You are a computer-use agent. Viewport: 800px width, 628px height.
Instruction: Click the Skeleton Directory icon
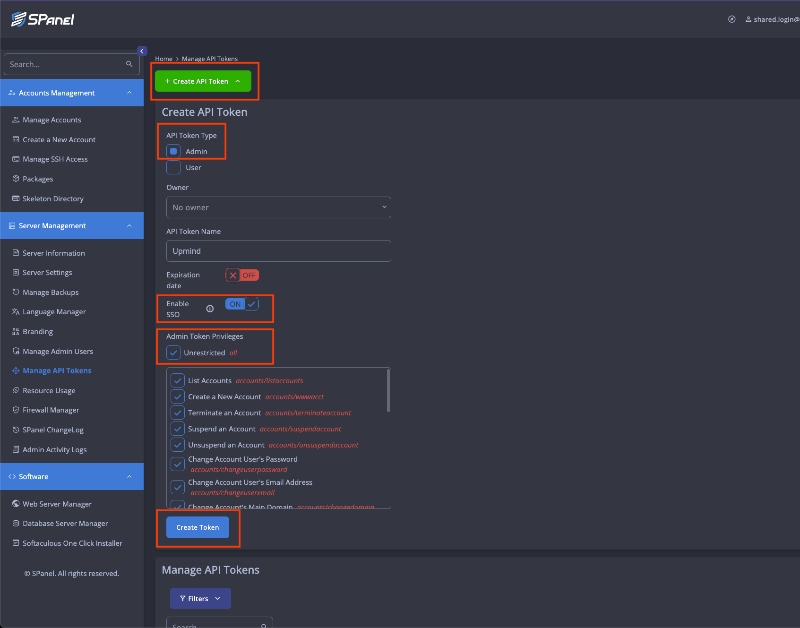pyautogui.click(x=16, y=199)
